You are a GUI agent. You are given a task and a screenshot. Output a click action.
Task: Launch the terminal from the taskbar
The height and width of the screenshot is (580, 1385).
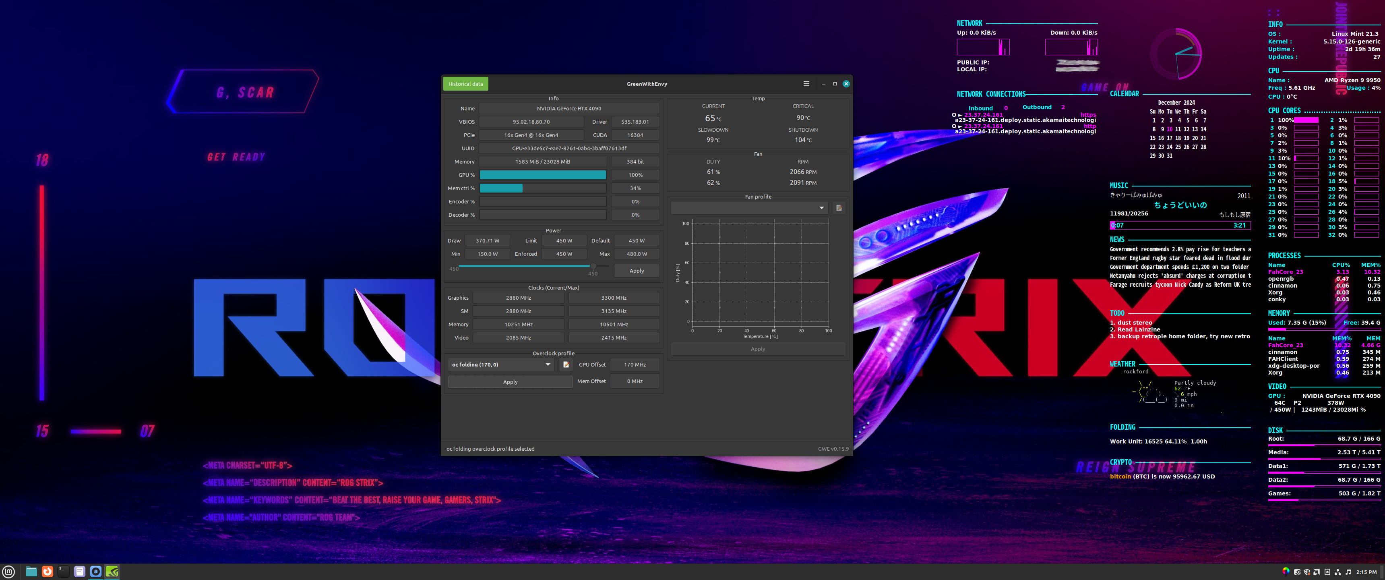[x=64, y=572]
